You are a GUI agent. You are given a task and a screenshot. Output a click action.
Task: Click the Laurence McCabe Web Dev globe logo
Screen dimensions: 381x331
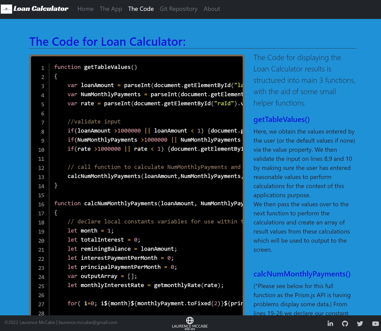tap(190, 323)
